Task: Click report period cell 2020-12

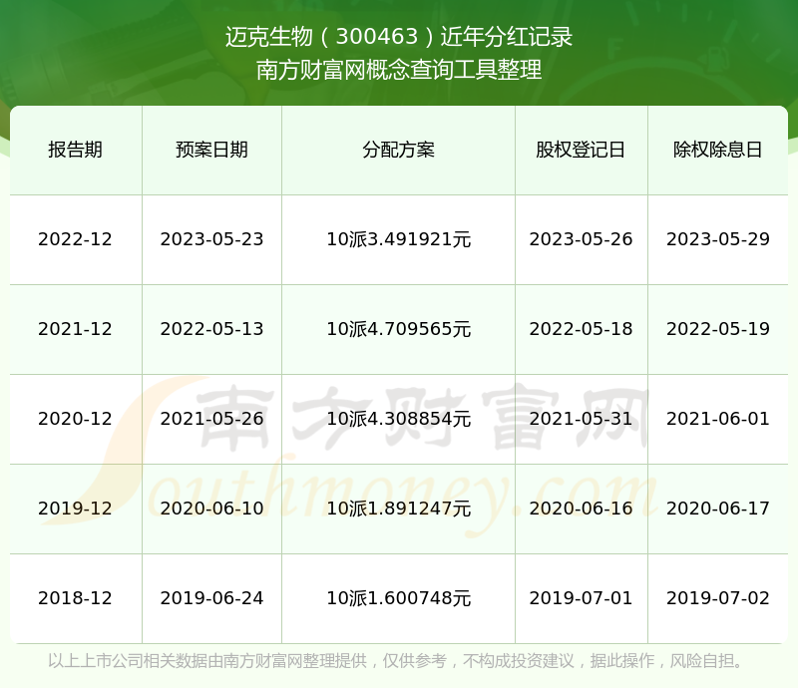Action: 76,419
